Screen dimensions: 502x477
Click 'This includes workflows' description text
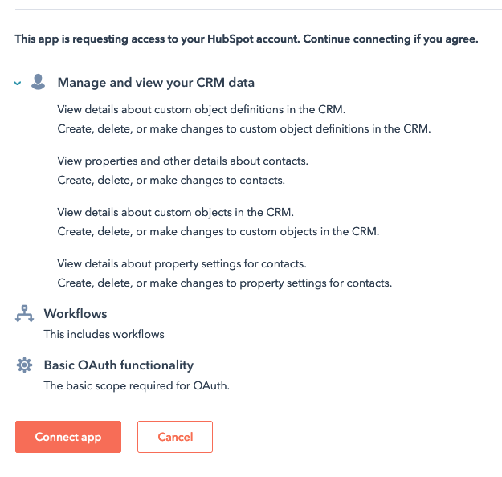104,334
